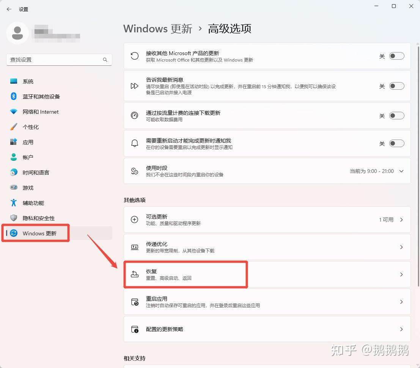Click the 可能收取数据费用 description

[164, 119]
